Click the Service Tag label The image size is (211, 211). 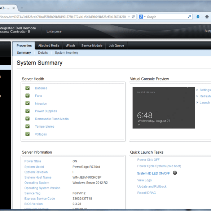point(32,193)
